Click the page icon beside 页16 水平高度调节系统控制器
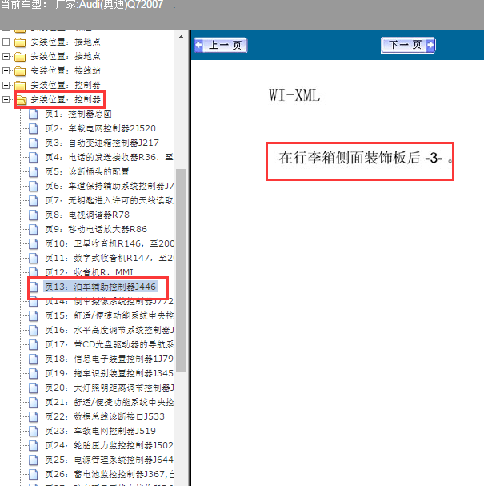This screenshot has width=484, height=486. (34, 330)
